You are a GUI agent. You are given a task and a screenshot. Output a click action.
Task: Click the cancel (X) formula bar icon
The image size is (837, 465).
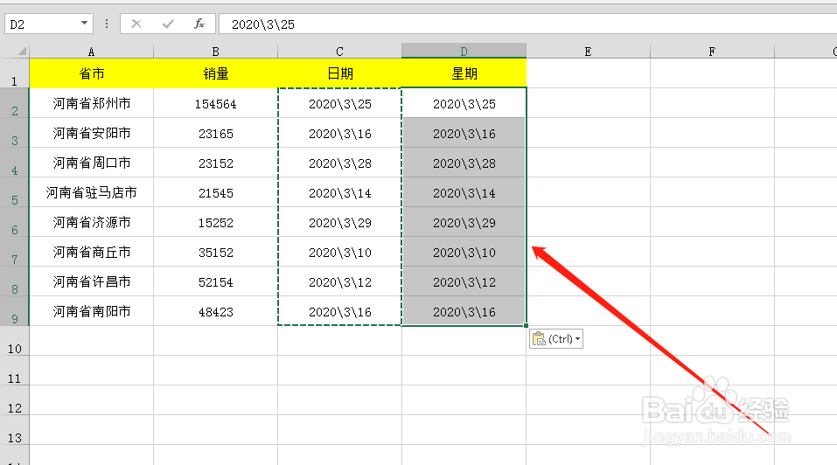pyautogui.click(x=136, y=24)
